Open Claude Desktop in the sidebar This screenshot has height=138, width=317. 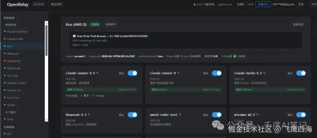pos(22,32)
